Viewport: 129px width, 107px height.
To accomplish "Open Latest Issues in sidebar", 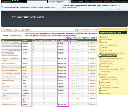I will coord(106,72).
